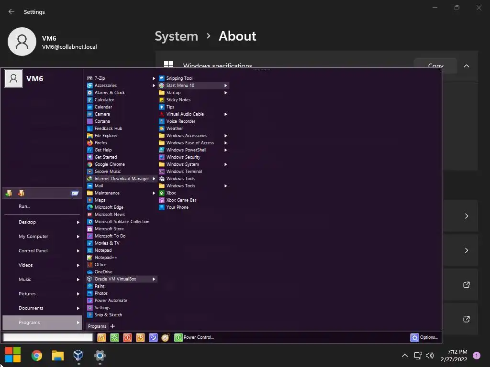Collapse Windows specifications section chevron
The width and height of the screenshot is (490, 367).
467,66
